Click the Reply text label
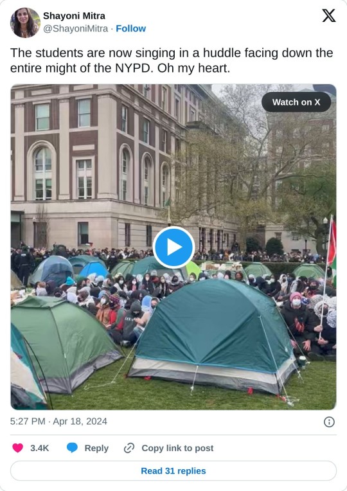The image size is (347, 491). (96, 448)
